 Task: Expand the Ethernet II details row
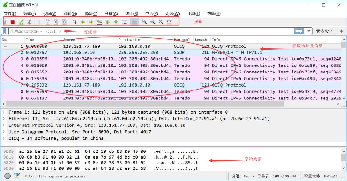(x=4, y=119)
